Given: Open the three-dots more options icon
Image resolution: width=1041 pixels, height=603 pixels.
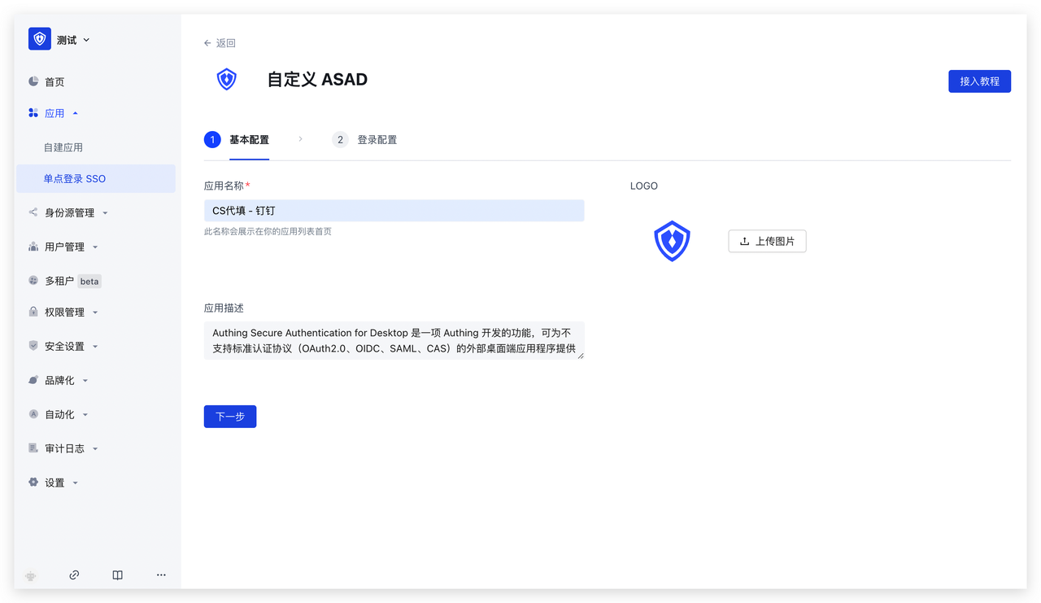Looking at the screenshot, I should 161,575.
